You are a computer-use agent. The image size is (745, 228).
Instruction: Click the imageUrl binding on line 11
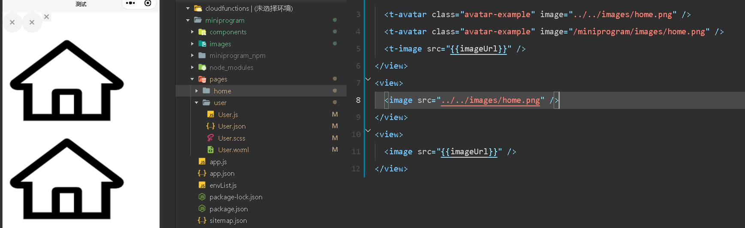tap(469, 152)
